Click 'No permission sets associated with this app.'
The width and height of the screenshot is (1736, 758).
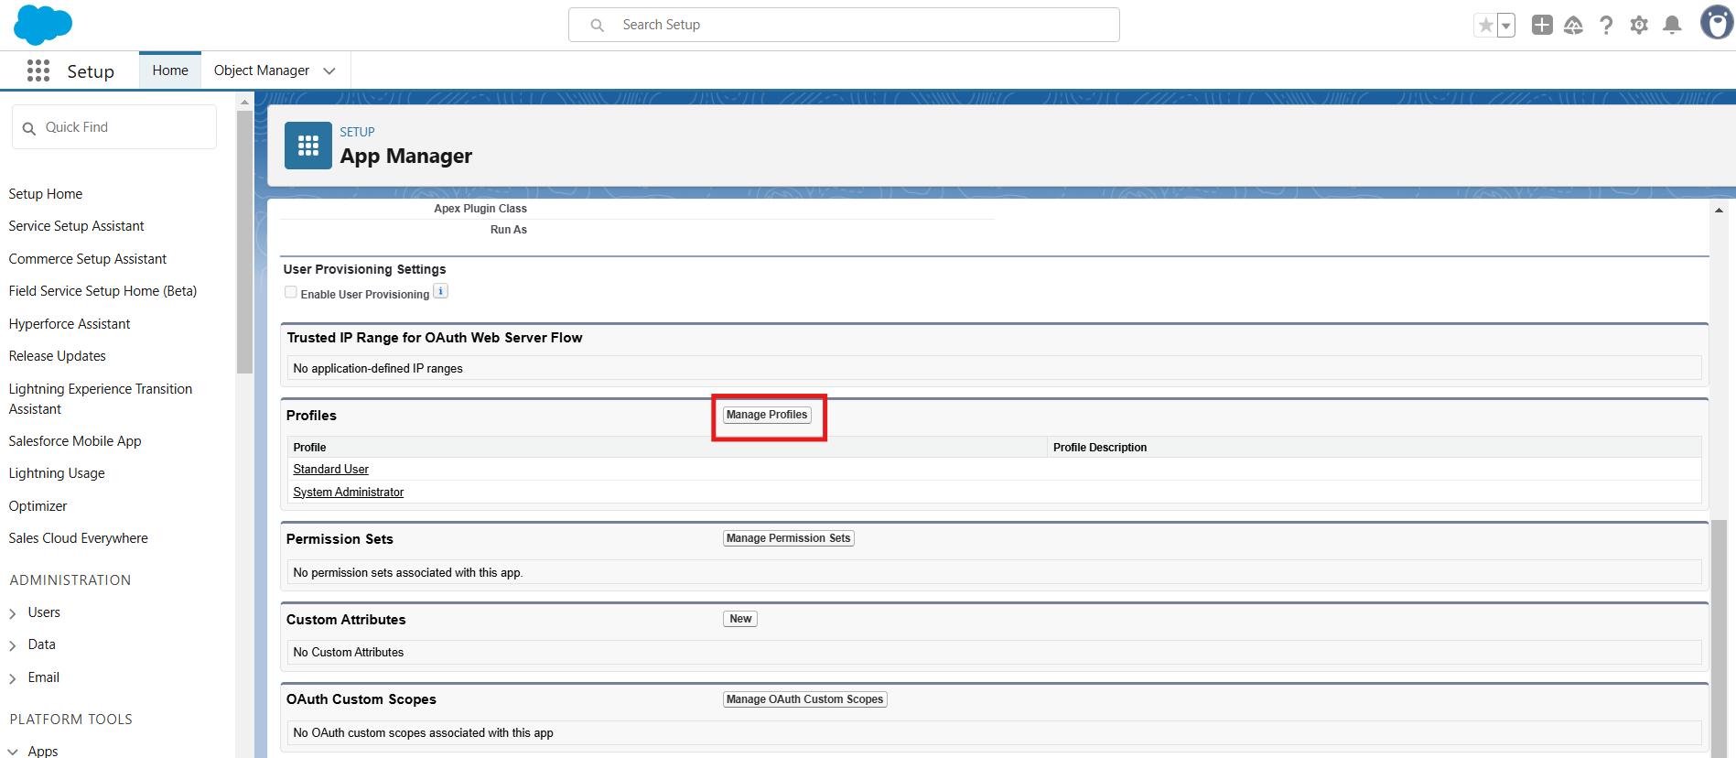pos(408,573)
